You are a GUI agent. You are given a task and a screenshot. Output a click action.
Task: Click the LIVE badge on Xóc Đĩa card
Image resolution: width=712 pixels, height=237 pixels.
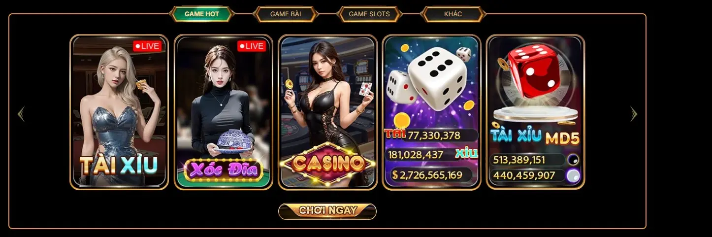tap(251, 46)
